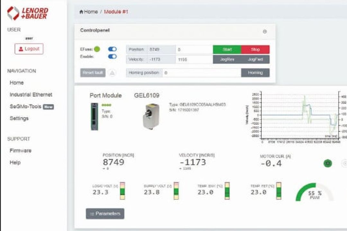Click the green Start button

227,49
